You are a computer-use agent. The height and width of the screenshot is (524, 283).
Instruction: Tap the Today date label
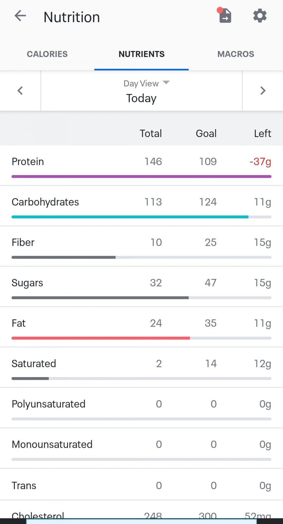(141, 98)
